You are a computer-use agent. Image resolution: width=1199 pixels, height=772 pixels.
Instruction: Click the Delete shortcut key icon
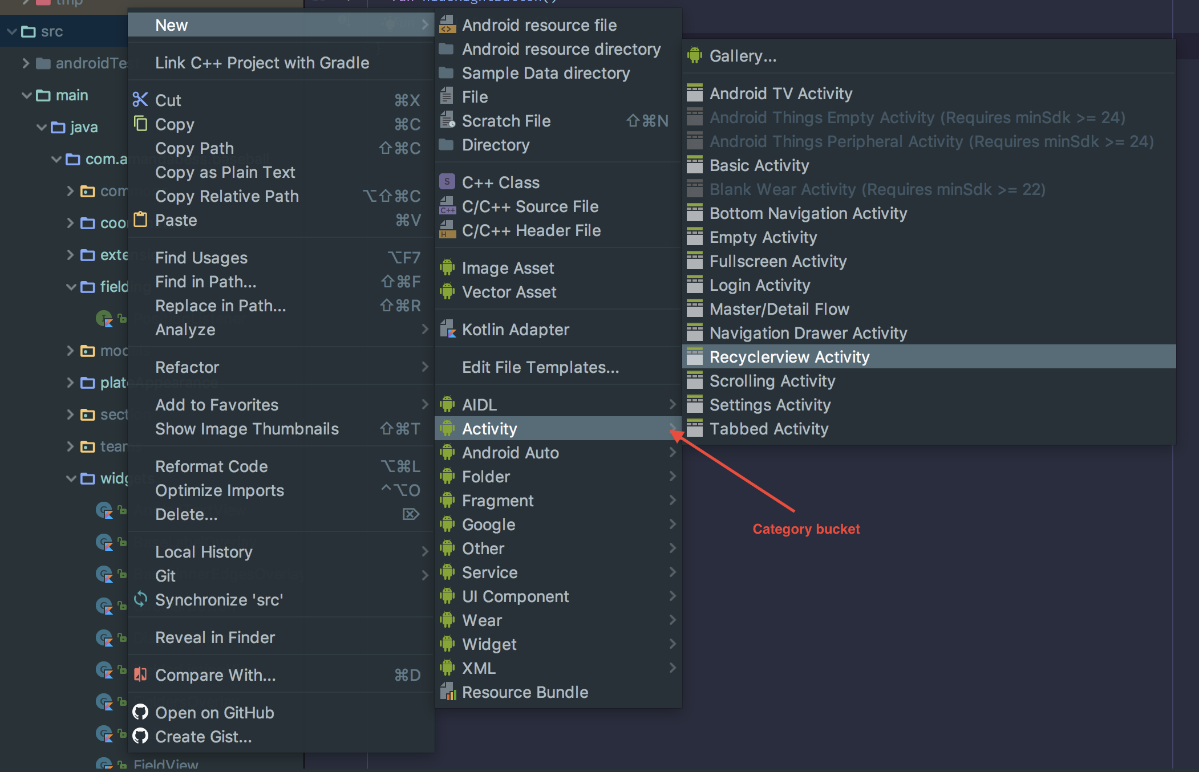click(411, 514)
